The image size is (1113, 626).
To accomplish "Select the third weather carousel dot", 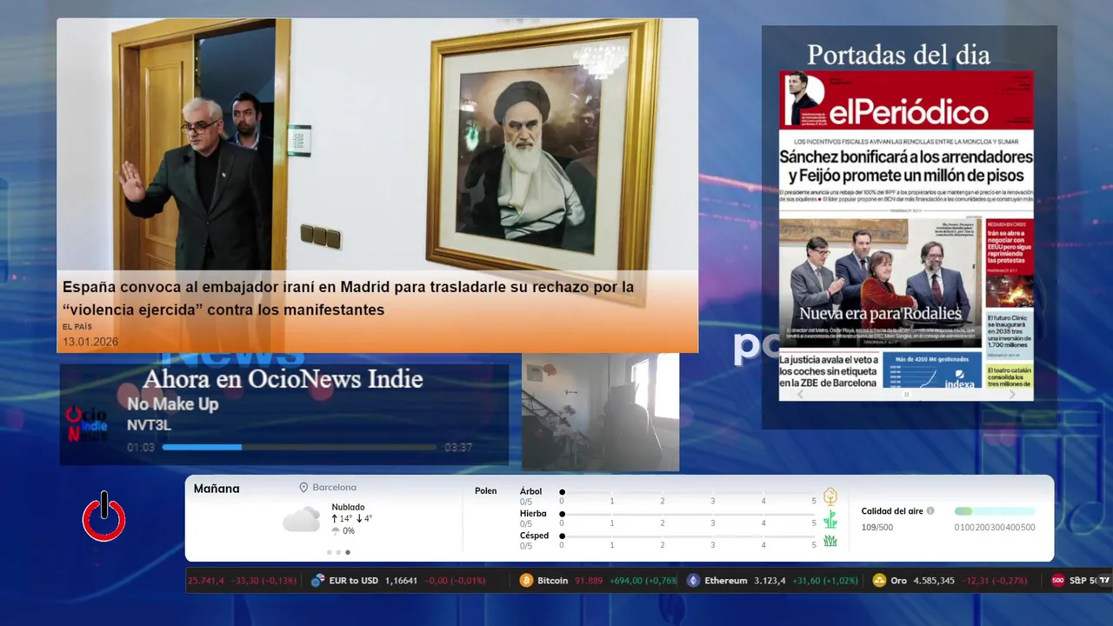I will point(348,552).
